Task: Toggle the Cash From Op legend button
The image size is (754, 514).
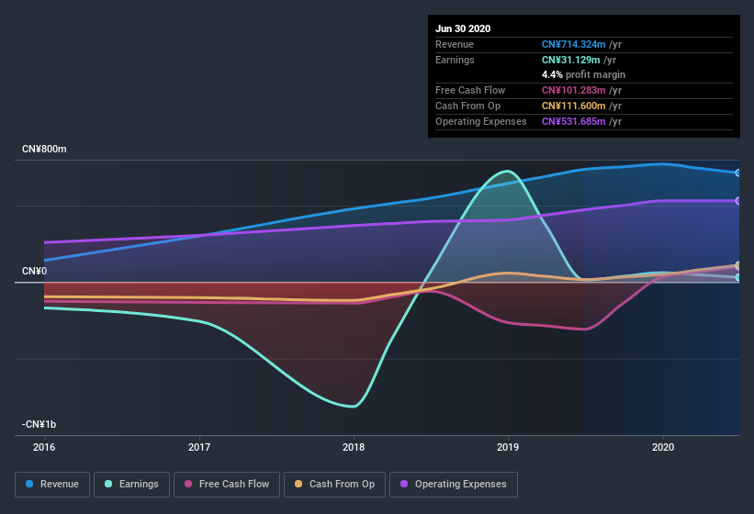Action: tap(334, 485)
